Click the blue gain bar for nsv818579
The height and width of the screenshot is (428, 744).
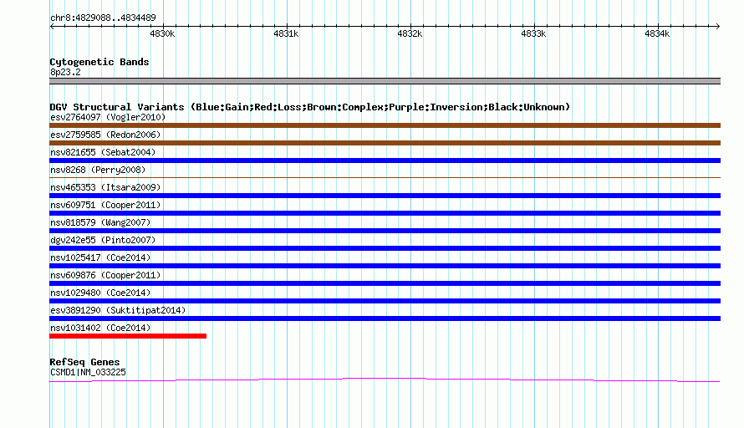[385, 231]
